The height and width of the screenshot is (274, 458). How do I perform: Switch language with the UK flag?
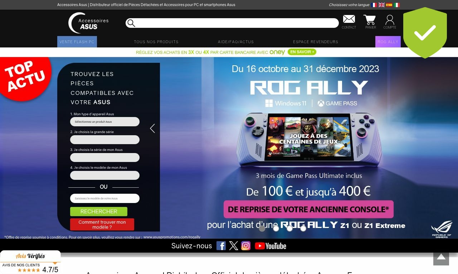tap(381, 5)
